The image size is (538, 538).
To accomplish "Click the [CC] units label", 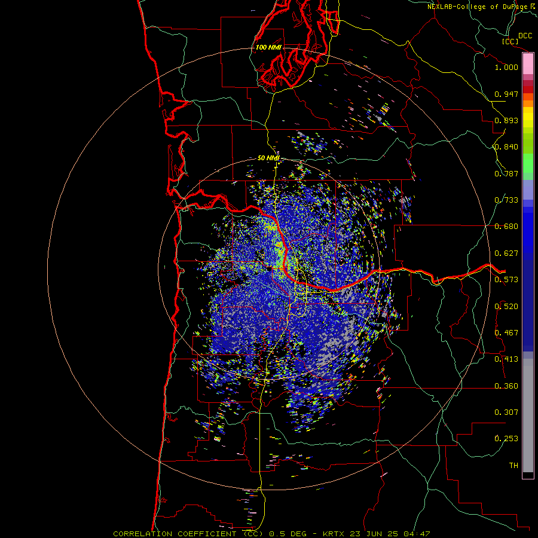I will pos(510,41).
